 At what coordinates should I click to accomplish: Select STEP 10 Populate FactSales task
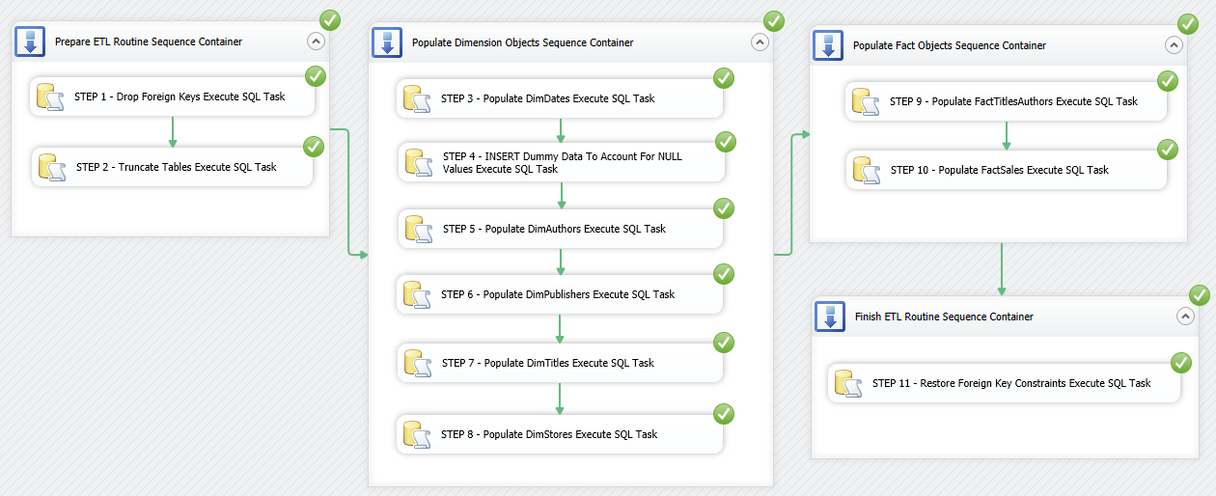click(x=1007, y=171)
